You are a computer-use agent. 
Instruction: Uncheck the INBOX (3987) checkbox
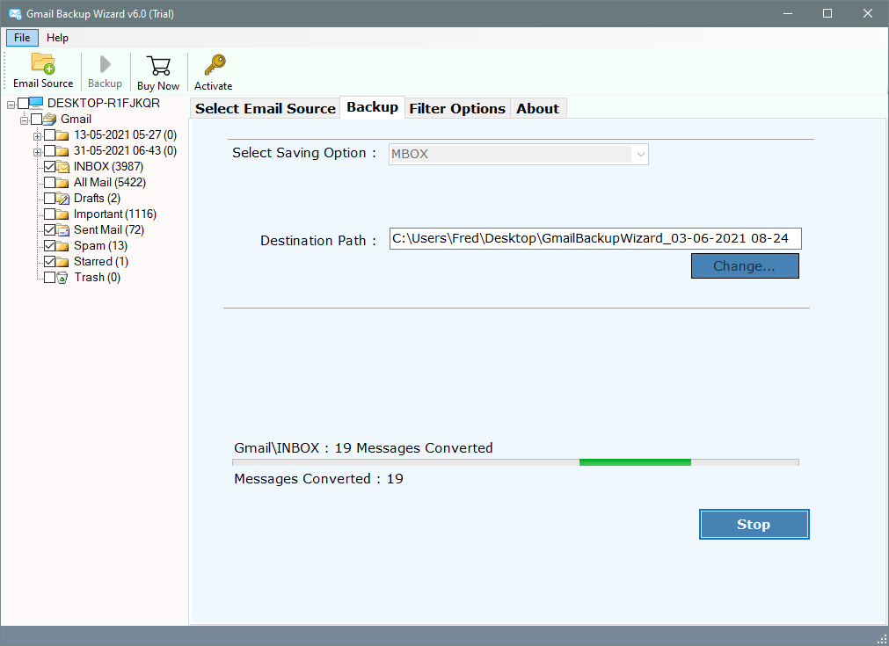tap(49, 167)
